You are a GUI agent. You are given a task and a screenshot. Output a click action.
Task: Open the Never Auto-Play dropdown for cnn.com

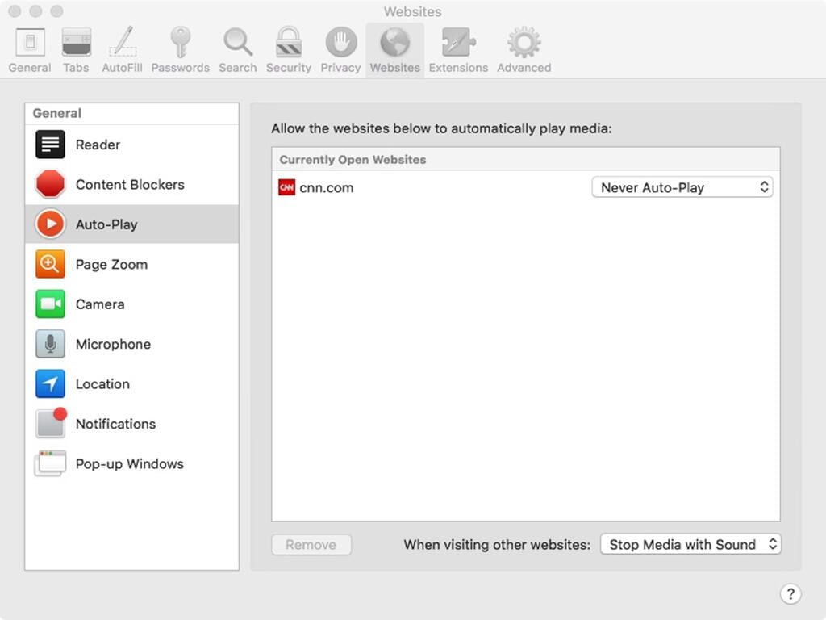pyautogui.click(x=682, y=187)
